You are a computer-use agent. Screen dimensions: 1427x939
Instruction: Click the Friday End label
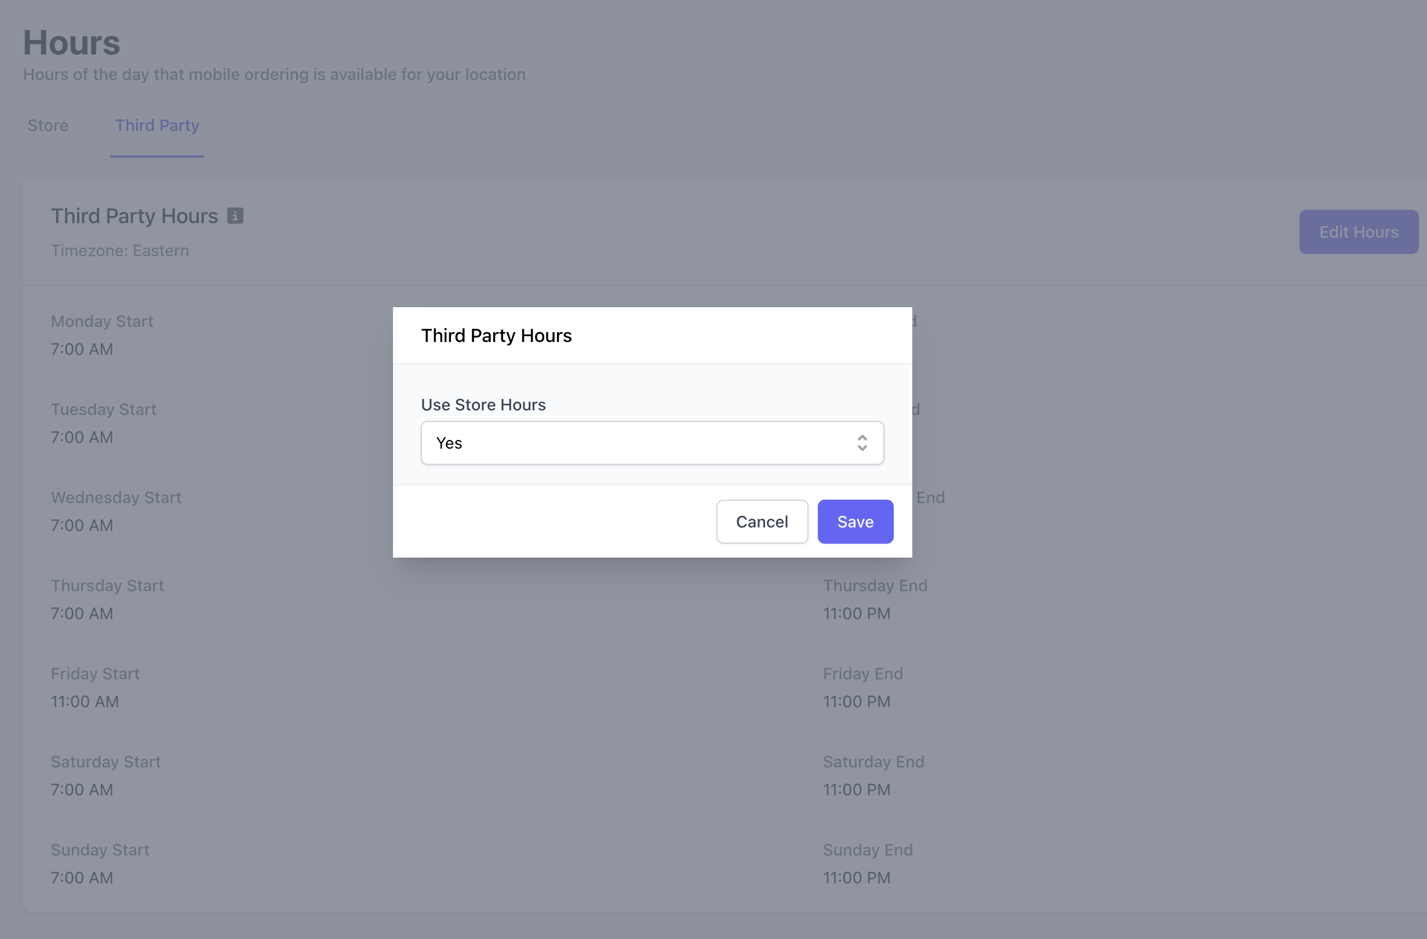point(864,674)
